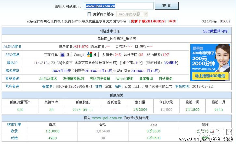Click the 站外链接 value 35
Image resolution: width=236 pixels, height=144 pixels.
(x=141, y=55)
